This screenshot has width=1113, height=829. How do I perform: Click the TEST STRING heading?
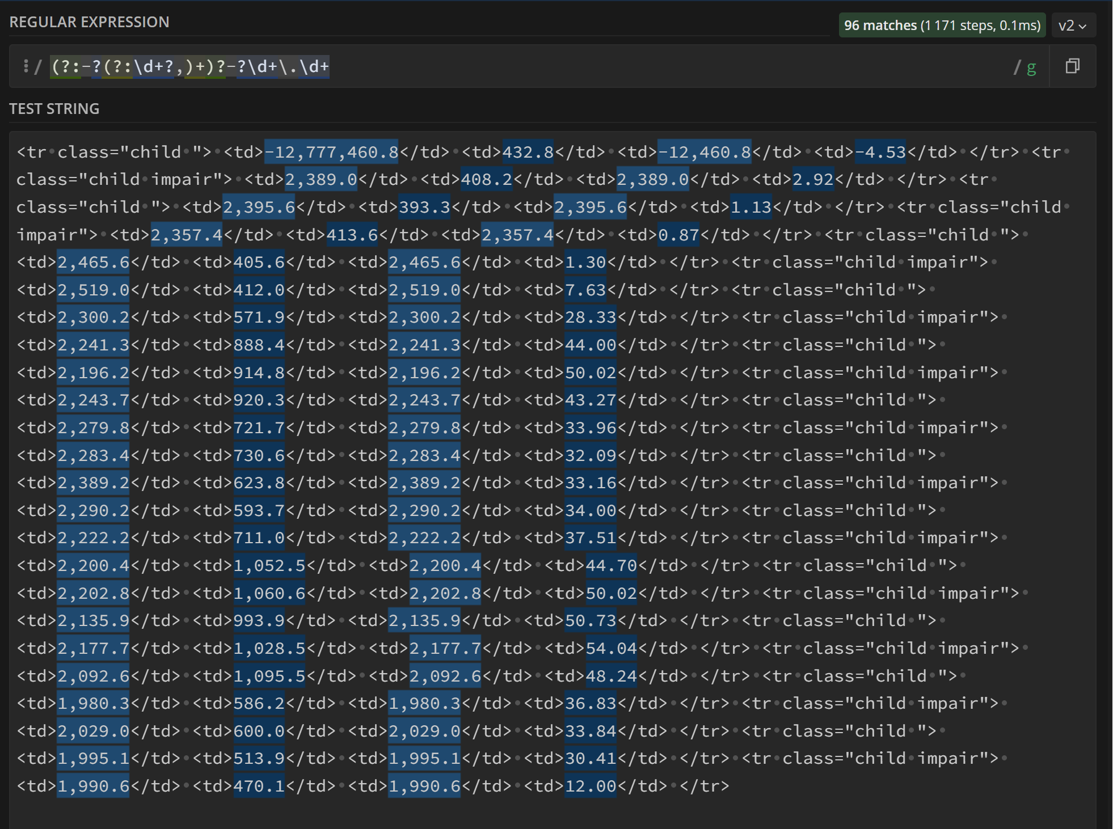[x=54, y=109]
